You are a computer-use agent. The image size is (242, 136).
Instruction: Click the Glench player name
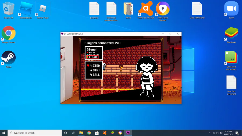coord(92,49)
